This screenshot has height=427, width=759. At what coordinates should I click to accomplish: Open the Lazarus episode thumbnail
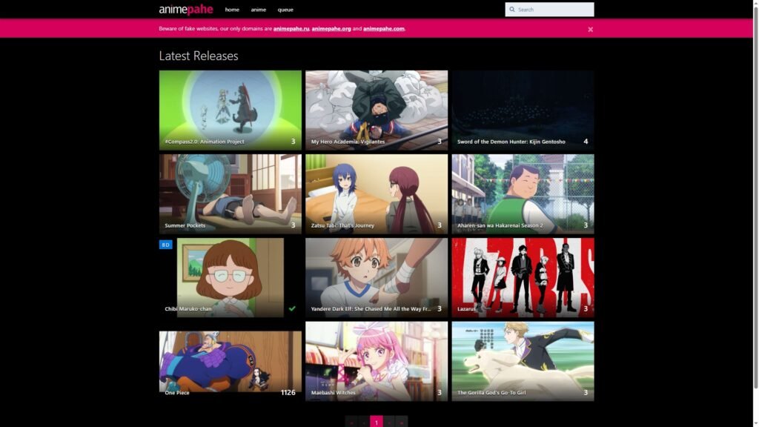point(523,277)
